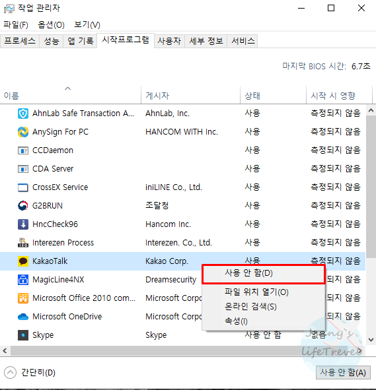The height and width of the screenshot is (390, 376).
Task: Sort by the 이름 column header
Action: coord(71,95)
